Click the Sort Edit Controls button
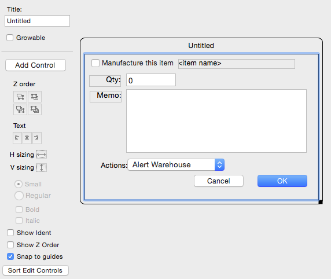The image size is (331, 279). (x=35, y=270)
